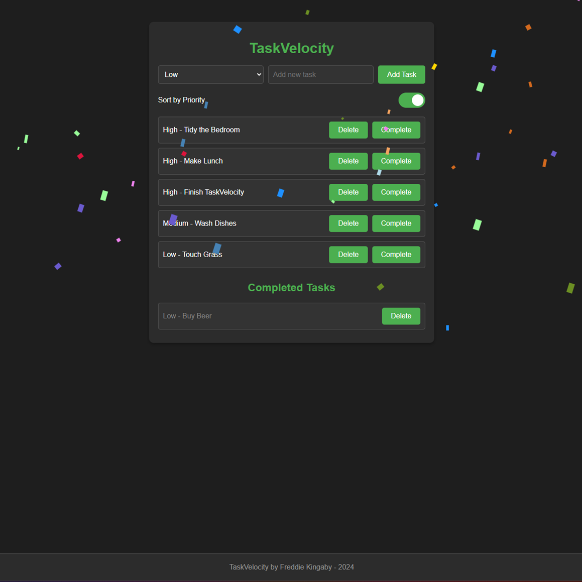Delete the Touch Grass task

(348, 255)
